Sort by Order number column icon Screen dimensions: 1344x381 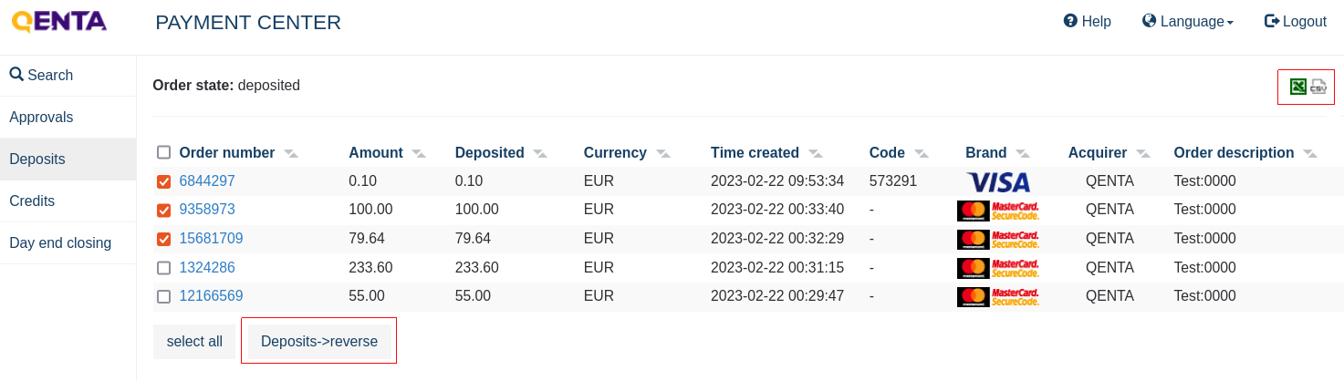pos(290,153)
